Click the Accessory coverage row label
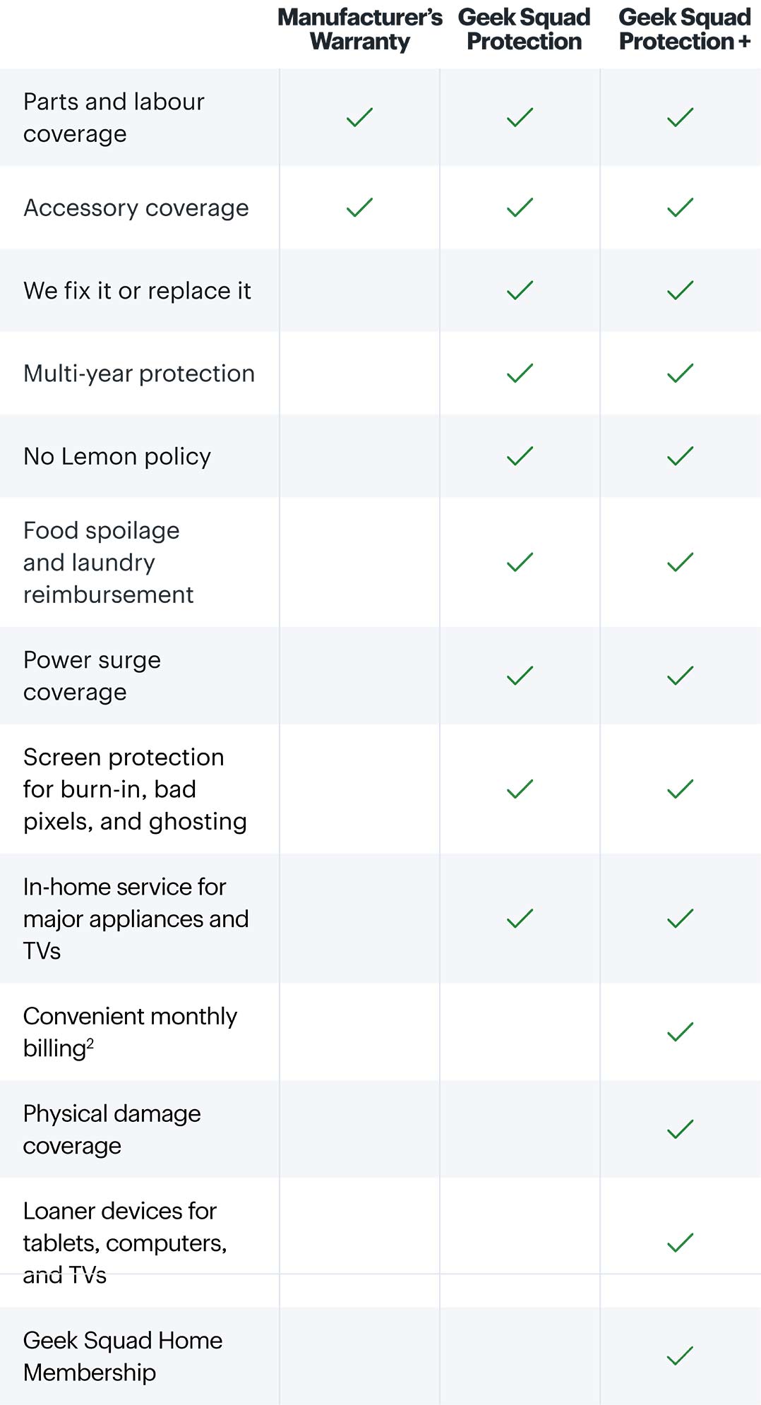761x1405 pixels. pyautogui.click(x=136, y=208)
